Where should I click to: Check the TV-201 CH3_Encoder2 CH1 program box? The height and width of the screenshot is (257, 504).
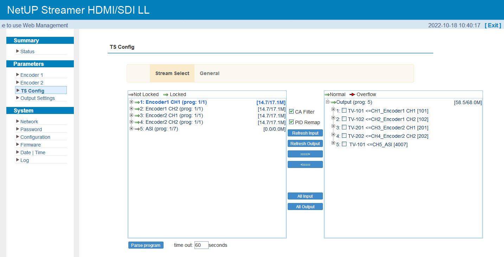point(344,128)
